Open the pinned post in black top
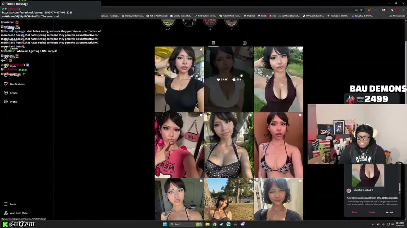 179,79
